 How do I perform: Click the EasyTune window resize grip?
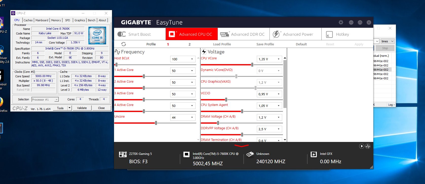click(x=371, y=167)
